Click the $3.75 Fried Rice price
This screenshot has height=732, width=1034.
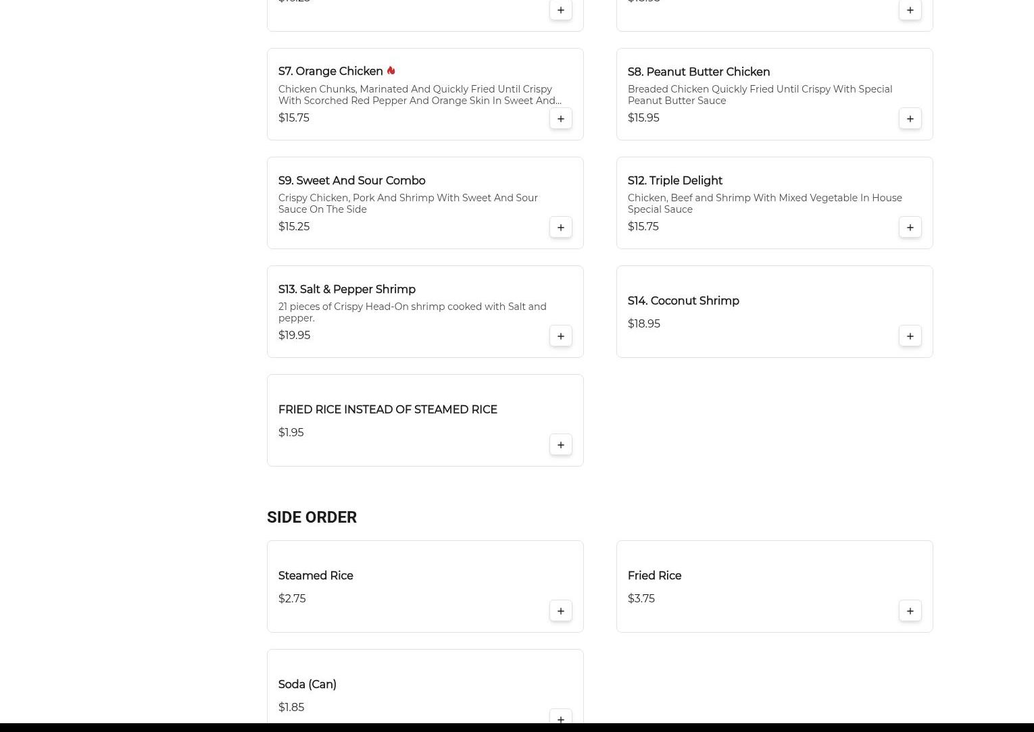641,599
